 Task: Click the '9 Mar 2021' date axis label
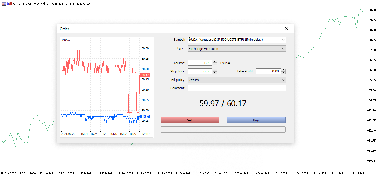(x=144, y=173)
